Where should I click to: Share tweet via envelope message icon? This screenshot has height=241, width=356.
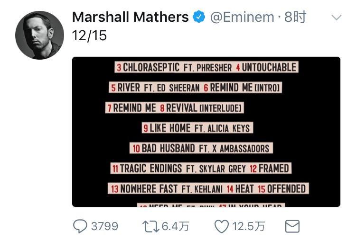tap(292, 226)
